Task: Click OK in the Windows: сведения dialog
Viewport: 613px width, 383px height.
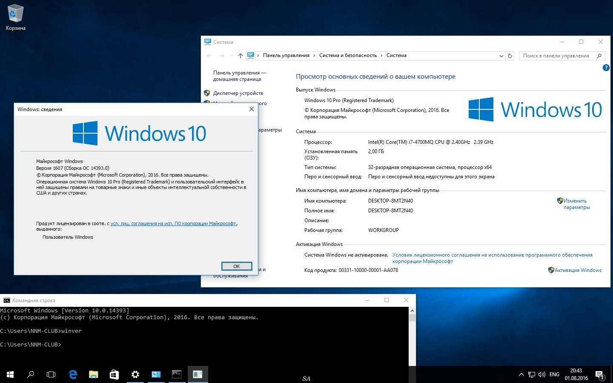Action: [x=237, y=266]
